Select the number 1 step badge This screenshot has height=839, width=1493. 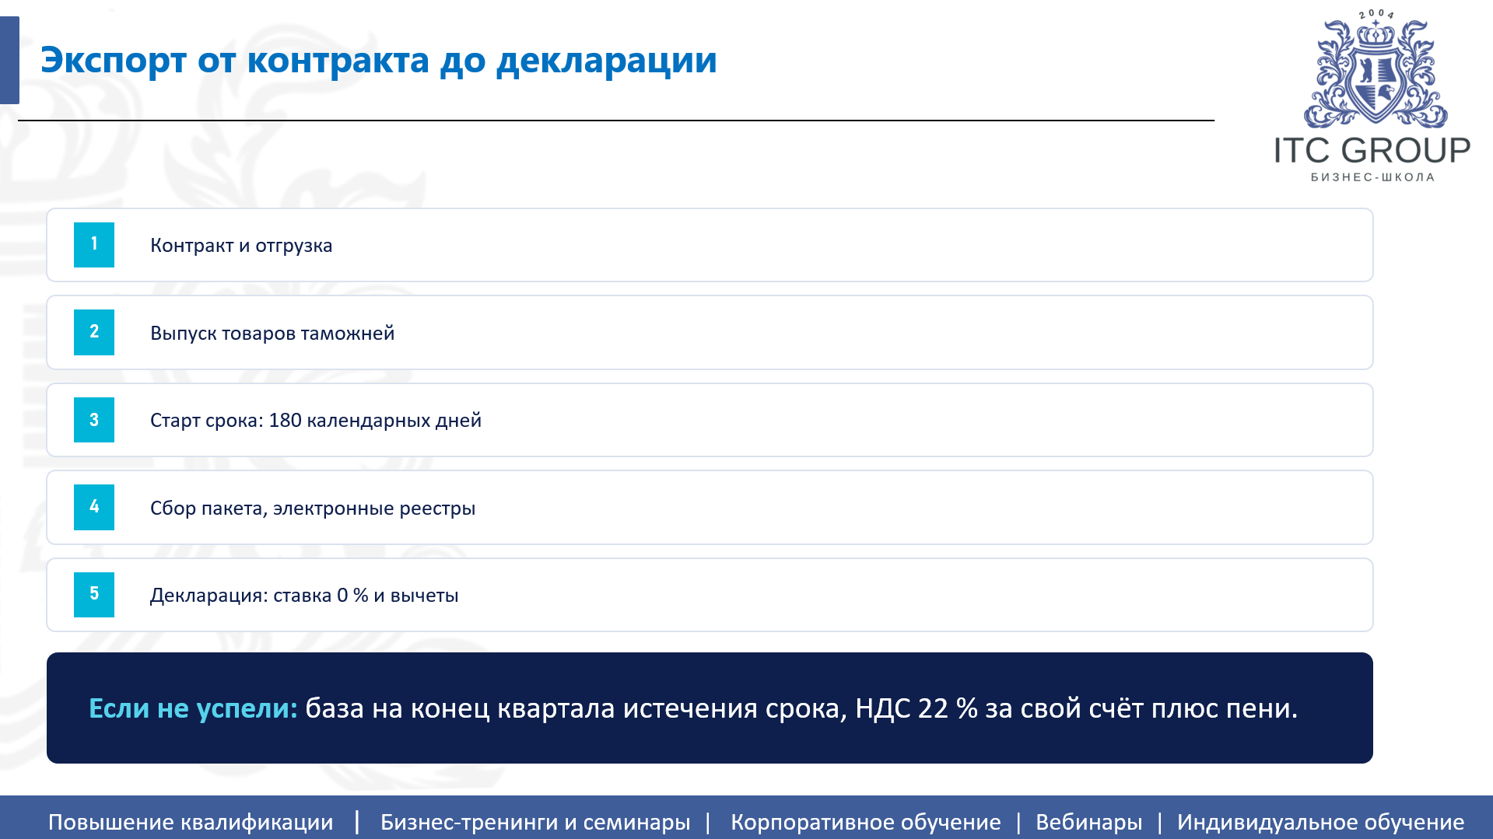(x=94, y=245)
